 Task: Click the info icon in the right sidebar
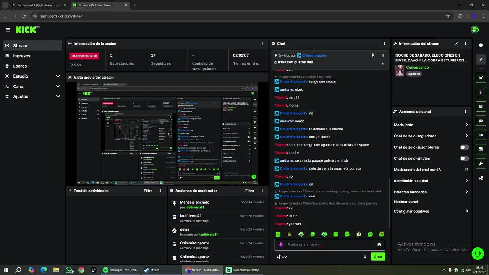pyautogui.click(x=481, y=45)
